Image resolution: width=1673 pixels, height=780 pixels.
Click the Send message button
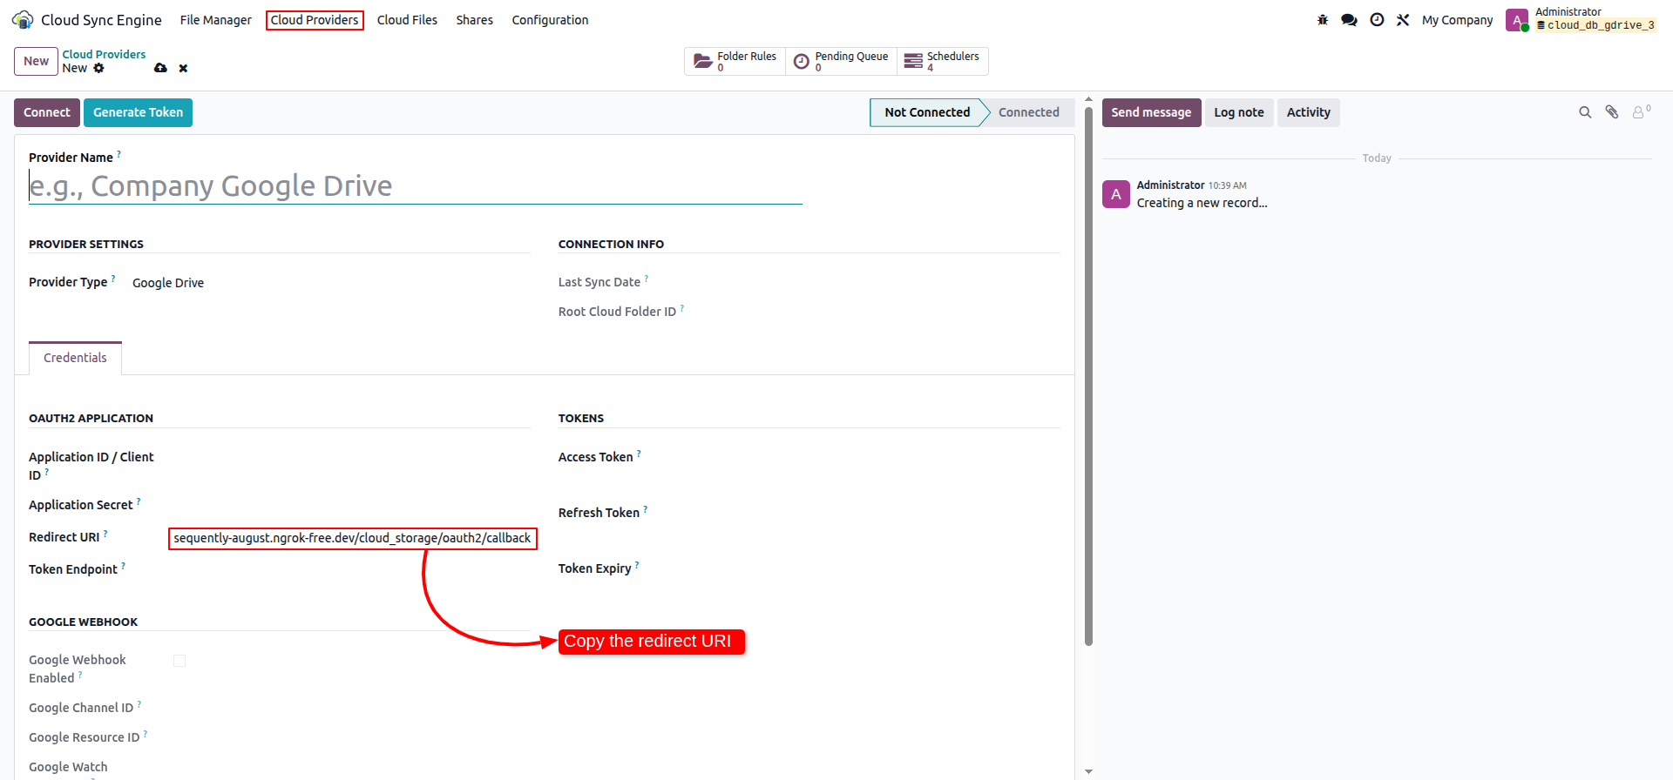coord(1151,112)
